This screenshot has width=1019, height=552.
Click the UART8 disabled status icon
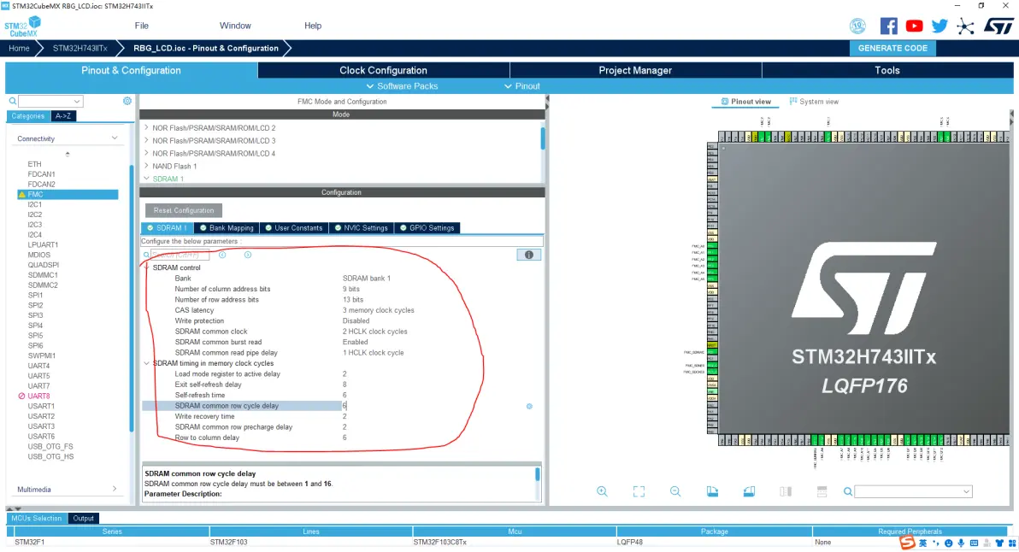tap(21, 396)
